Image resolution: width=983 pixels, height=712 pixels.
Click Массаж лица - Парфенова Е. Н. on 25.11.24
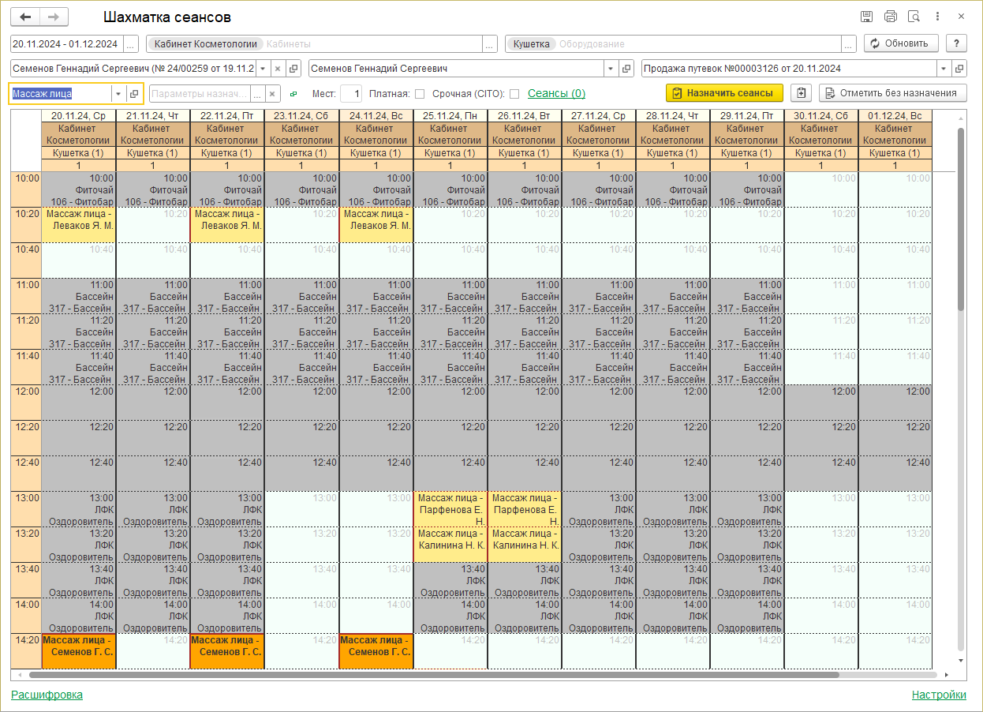pos(450,509)
